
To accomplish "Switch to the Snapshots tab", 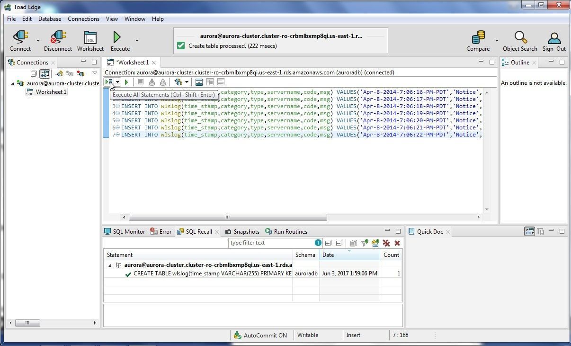I will tap(242, 232).
